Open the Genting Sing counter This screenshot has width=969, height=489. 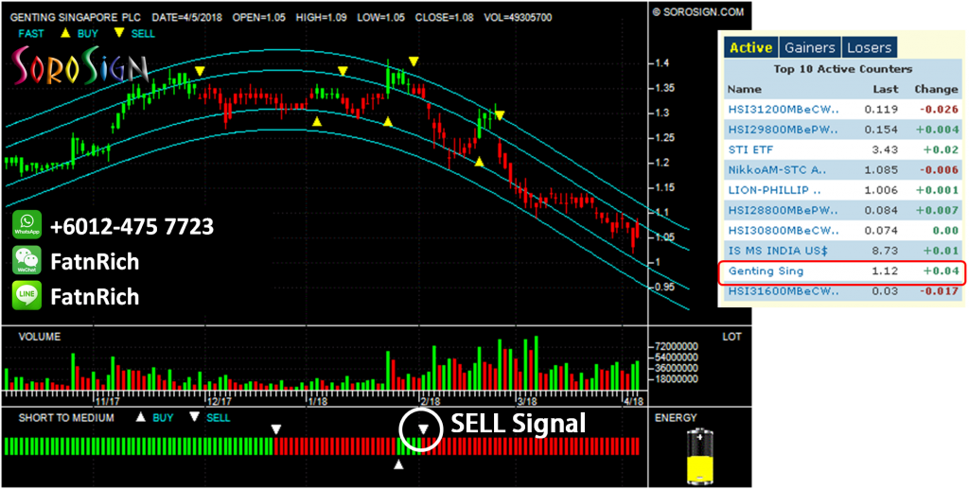click(766, 271)
